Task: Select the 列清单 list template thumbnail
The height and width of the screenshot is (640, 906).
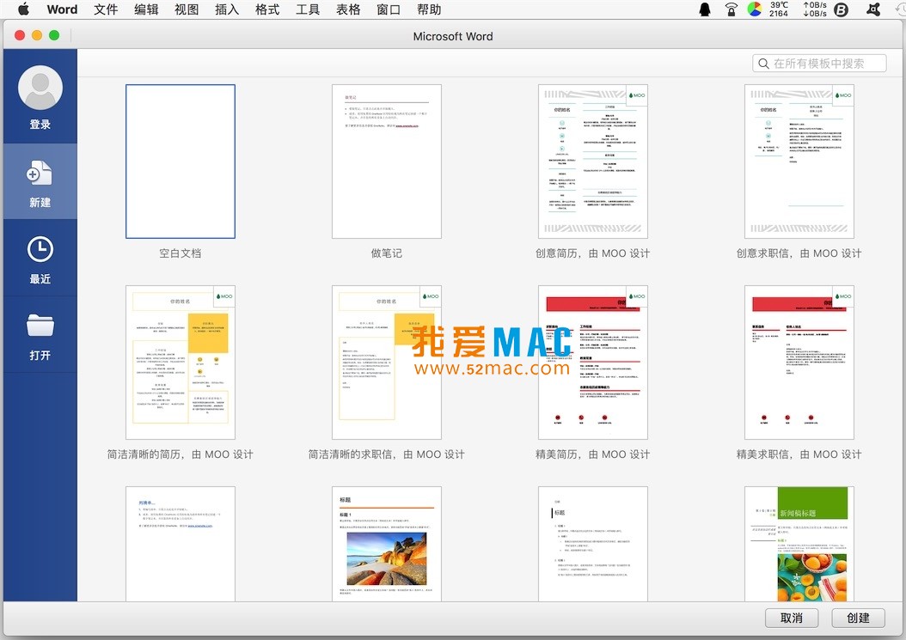Action: (181, 544)
